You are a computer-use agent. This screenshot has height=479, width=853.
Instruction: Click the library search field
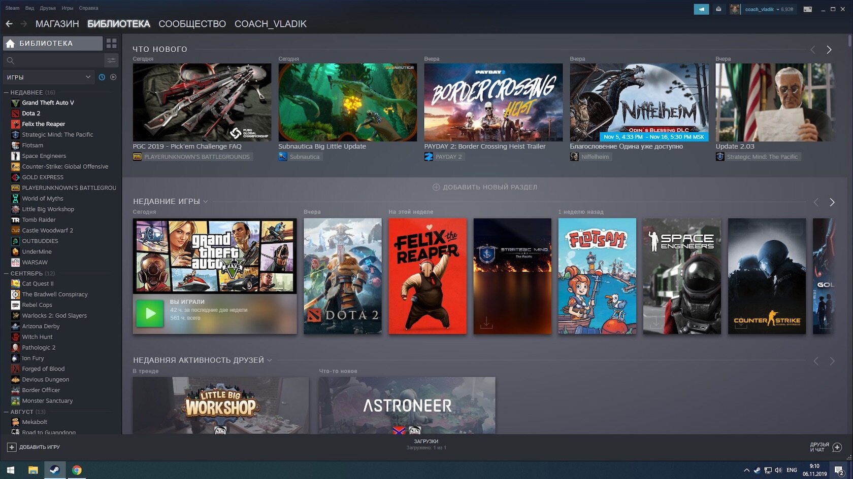53,61
